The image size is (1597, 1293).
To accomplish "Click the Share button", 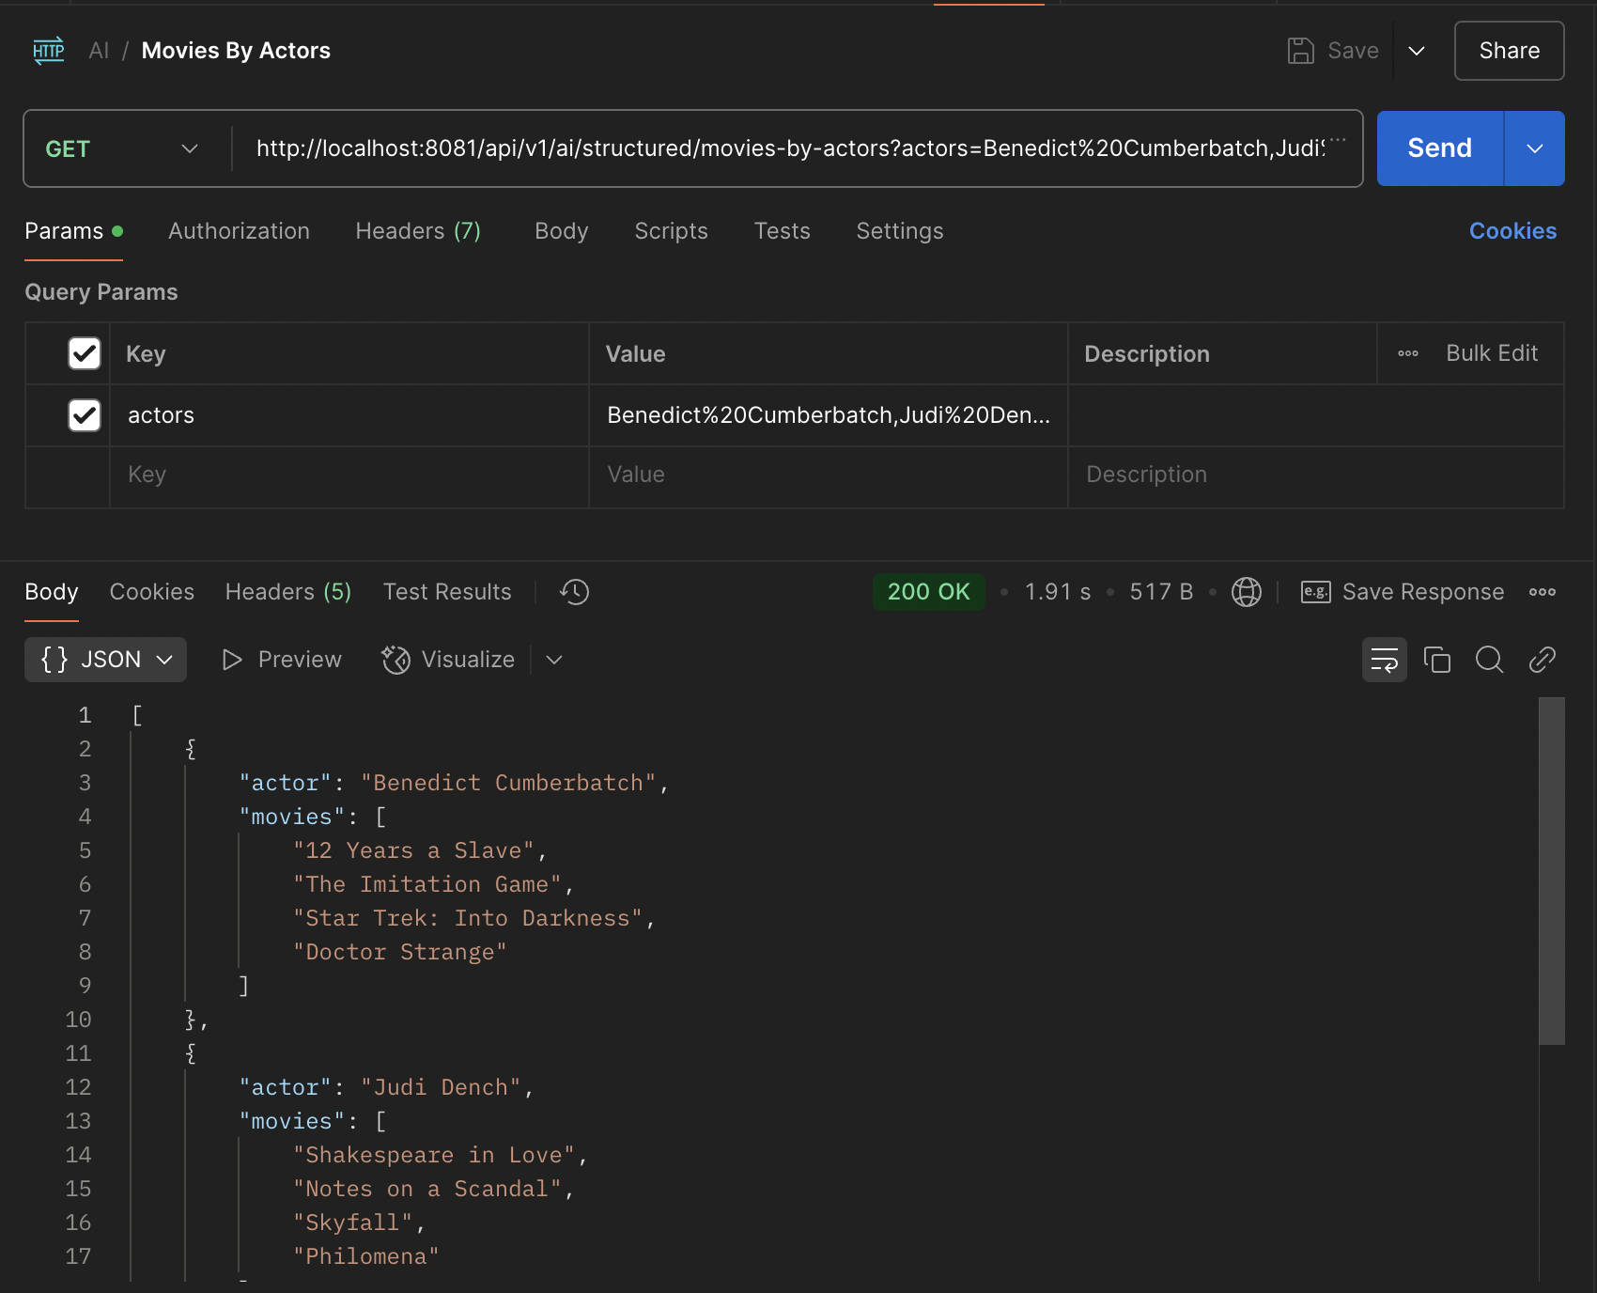I will [x=1510, y=51].
